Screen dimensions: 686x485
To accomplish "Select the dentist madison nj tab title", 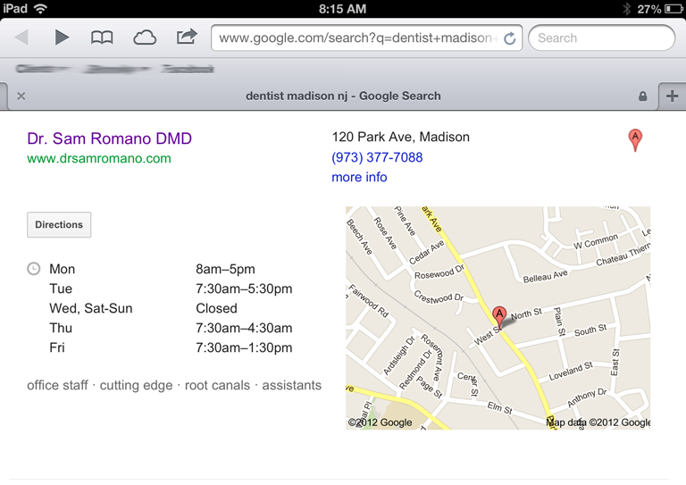I will [343, 96].
